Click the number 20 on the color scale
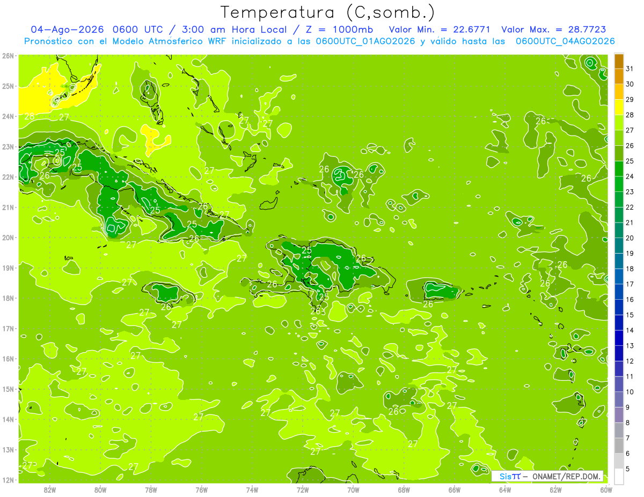The image size is (644, 497). (x=630, y=238)
